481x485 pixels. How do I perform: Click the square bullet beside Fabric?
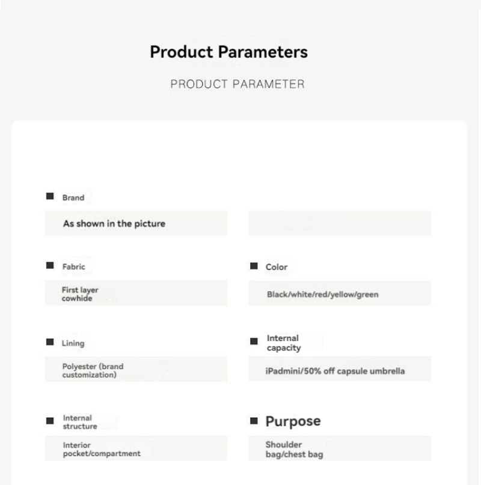click(50, 265)
